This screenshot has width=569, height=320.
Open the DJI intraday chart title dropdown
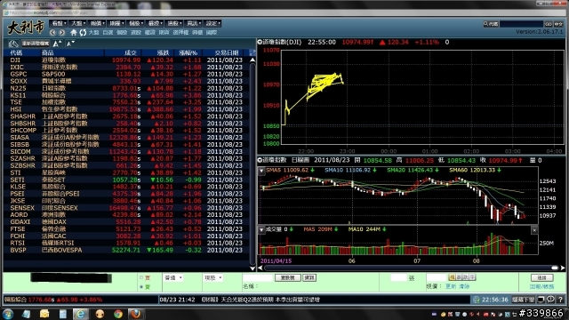[x=260, y=42]
